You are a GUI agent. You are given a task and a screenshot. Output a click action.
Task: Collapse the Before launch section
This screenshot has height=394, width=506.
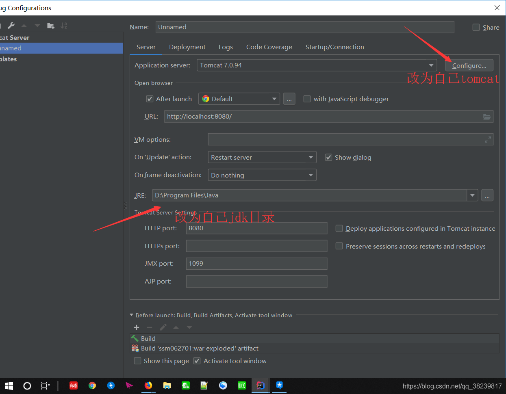point(131,315)
